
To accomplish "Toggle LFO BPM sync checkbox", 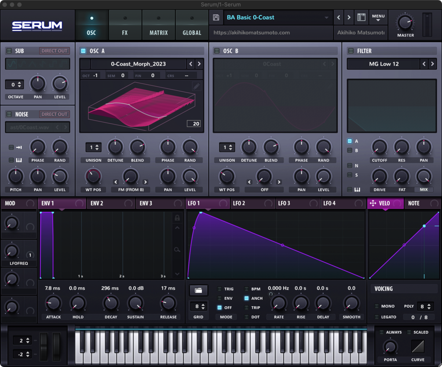I will (246, 289).
